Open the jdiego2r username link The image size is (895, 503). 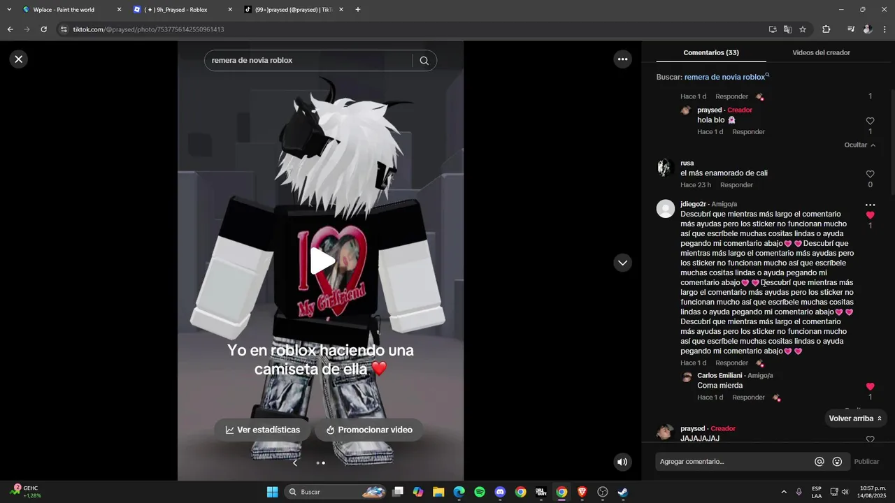click(x=693, y=204)
